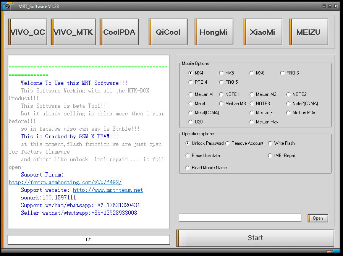Screen dimensions: 343x256
Task: Click the firmware file path field
Action: coord(240,218)
